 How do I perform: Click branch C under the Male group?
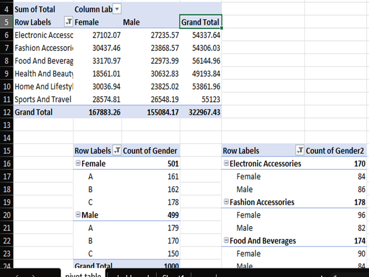pyautogui.click(x=97, y=253)
